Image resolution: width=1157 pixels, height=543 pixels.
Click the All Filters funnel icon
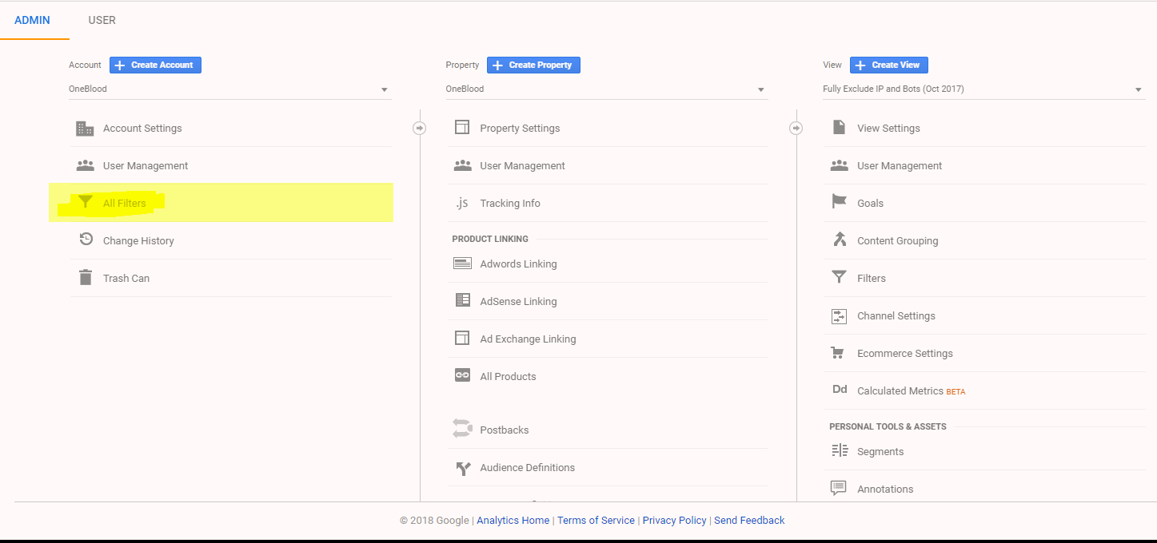point(85,203)
